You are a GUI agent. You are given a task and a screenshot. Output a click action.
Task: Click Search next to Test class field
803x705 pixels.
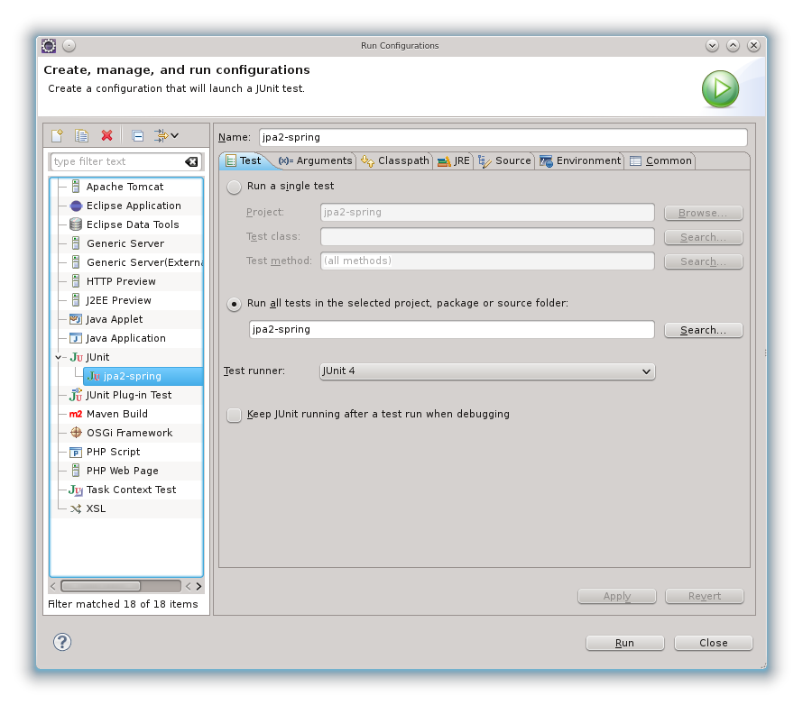pyautogui.click(x=703, y=237)
